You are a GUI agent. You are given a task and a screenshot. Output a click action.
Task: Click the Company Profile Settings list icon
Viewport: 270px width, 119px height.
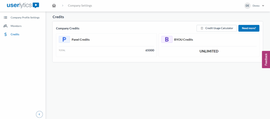point(5,18)
